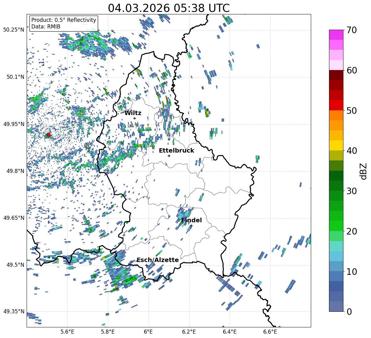Screen dimensions: 371x338
Task: Click the 6.2°E longitude tick label
Action: pos(189,332)
